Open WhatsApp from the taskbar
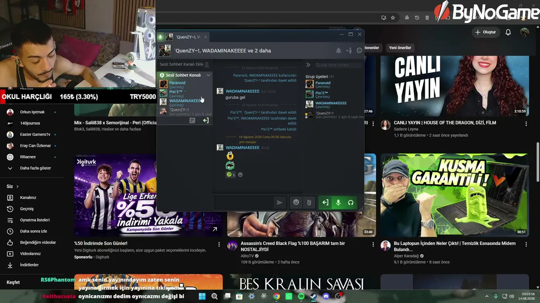 (289, 296)
